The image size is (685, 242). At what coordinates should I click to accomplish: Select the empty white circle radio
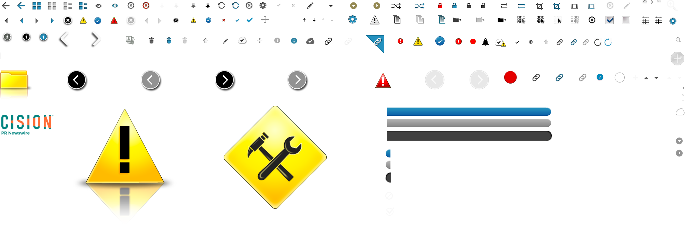(620, 78)
